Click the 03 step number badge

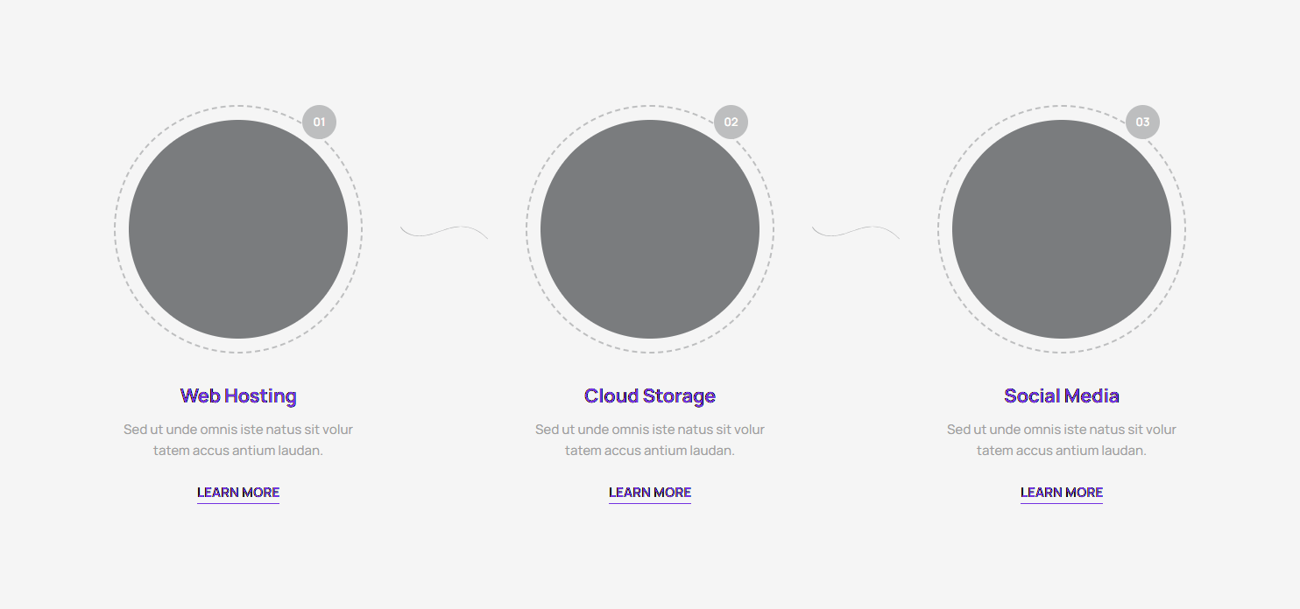click(1142, 122)
